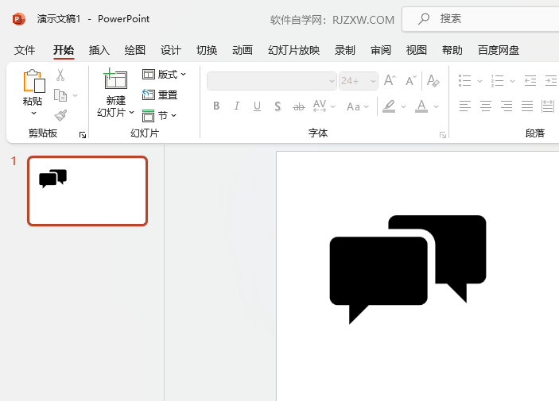Switch to the Animations (动画) tab
559x401 pixels.
(243, 50)
